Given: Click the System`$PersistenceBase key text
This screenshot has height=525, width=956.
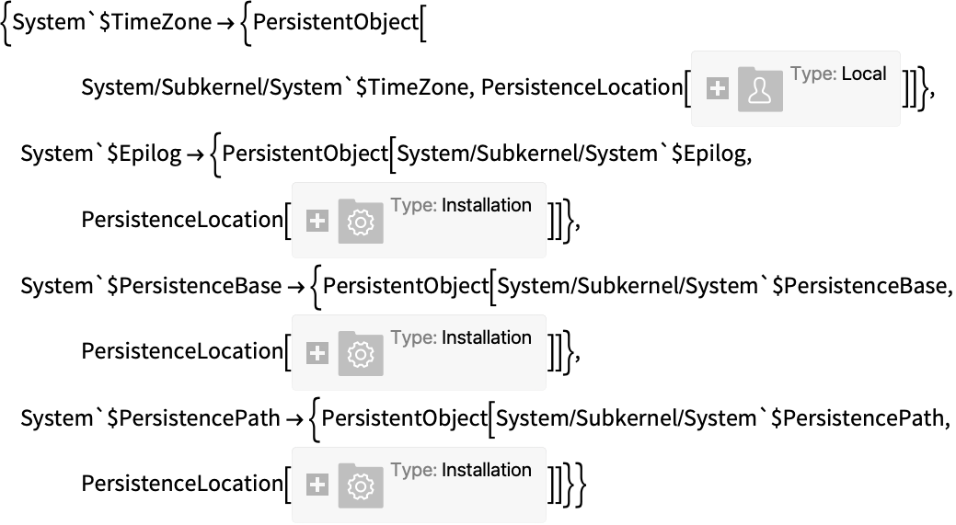Looking at the screenshot, I should pyautogui.click(x=151, y=286).
